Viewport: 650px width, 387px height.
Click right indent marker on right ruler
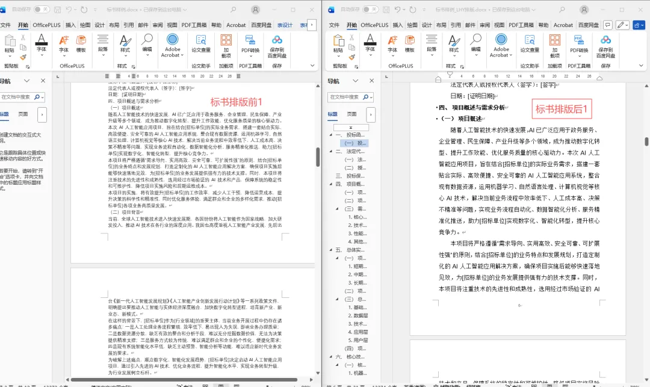coord(599,78)
